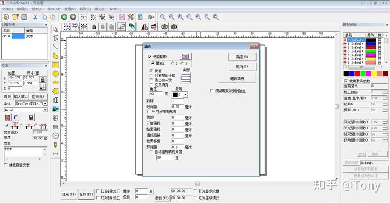Click the size lock padlock in position panel
Image resolution: width=390 pixels, height=203 pixels.
click(x=43, y=80)
